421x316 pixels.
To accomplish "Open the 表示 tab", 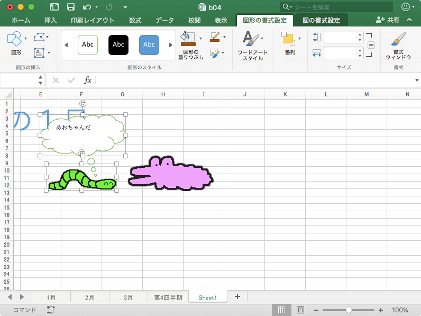I will pyautogui.click(x=221, y=20).
